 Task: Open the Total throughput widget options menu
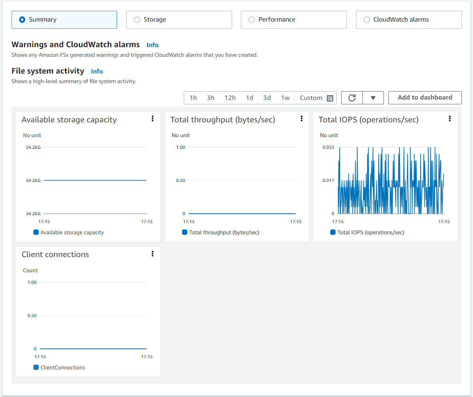301,119
